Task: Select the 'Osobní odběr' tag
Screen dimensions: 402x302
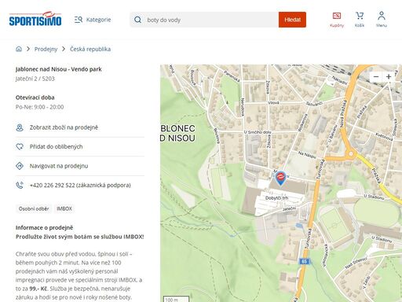Action: (34, 208)
